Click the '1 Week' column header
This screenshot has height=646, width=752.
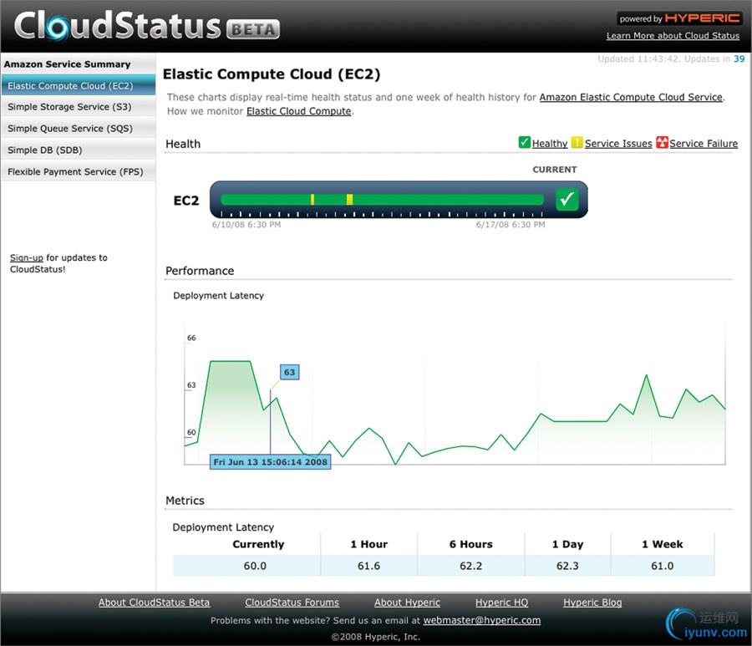[x=662, y=544]
